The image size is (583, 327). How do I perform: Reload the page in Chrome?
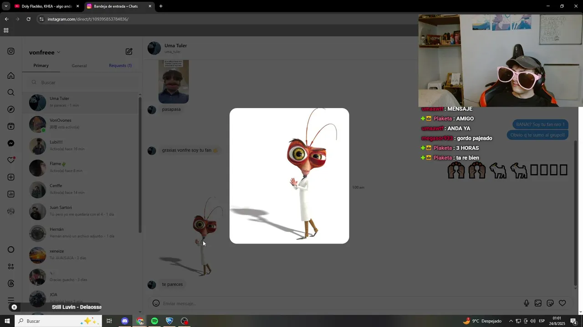(x=28, y=19)
